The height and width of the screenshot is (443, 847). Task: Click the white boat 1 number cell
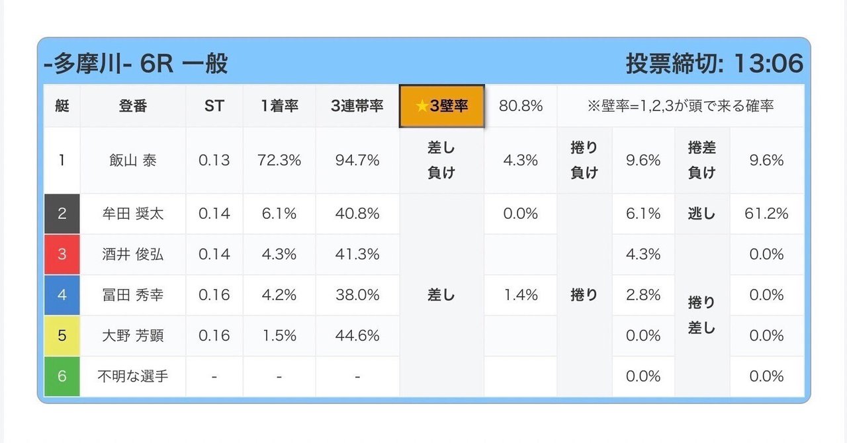(62, 160)
